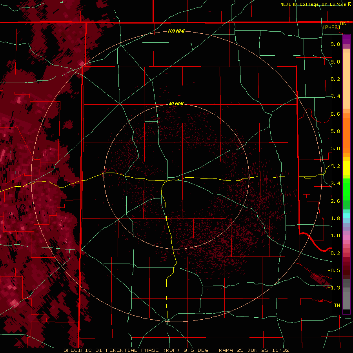Viewport: 353px width, 353px height.
Task: Click the 100 NMI range ring label
Action: click(176, 31)
